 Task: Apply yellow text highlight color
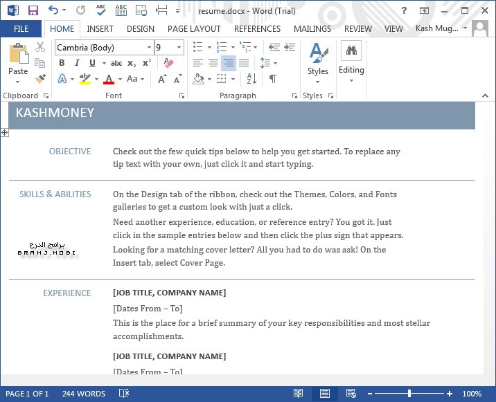point(85,79)
